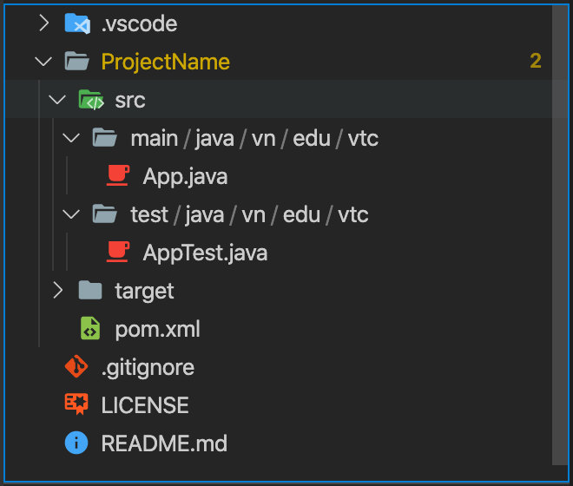573x486 pixels.
Task: Click the vertical scrollbar of the explorer
Action: pyautogui.click(x=560, y=234)
